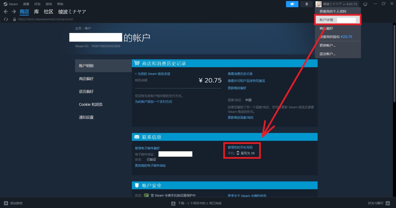The height and width of the screenshot is (208, 396).
Task: Go back with the left arrow
Action: click(x=6, y=12)
